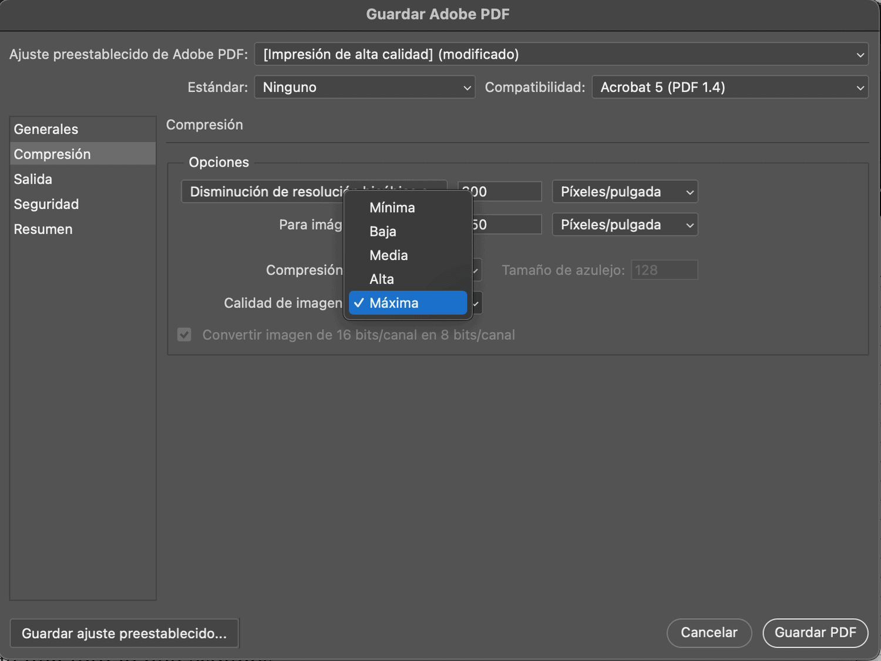Viewport: 881px width, 661px height.
Task: Choose Baja image quality
Action: pyautogui.click(x=408, y=231)
